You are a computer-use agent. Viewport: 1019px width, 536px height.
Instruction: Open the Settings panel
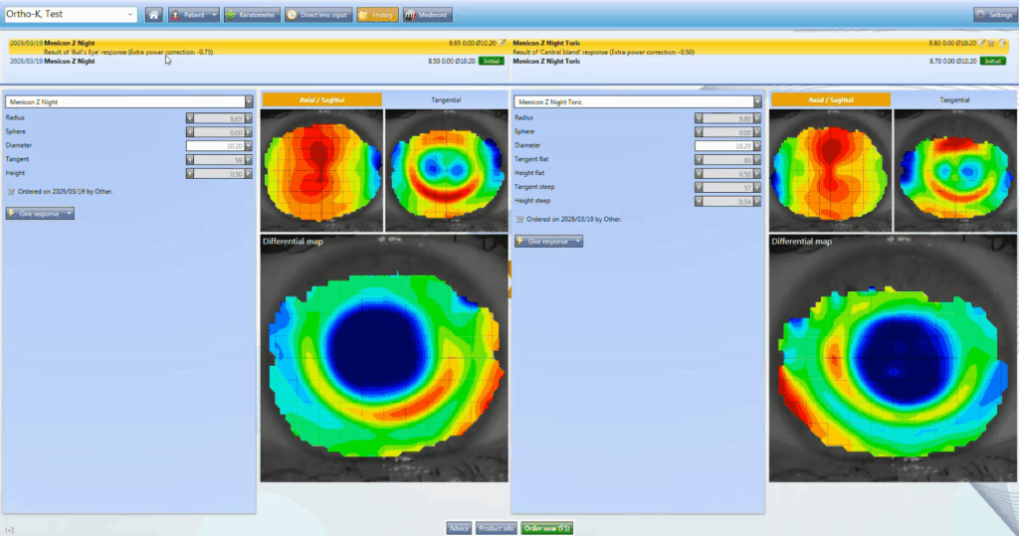[x=992, y=15]
